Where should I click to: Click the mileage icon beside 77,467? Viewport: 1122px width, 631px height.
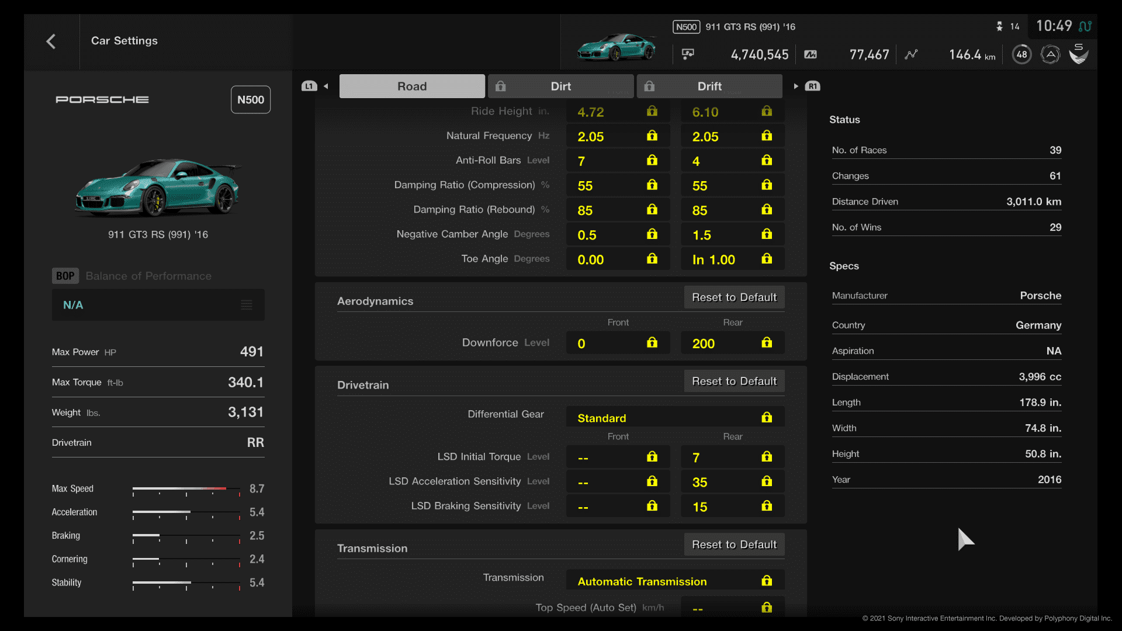point(811,54)
